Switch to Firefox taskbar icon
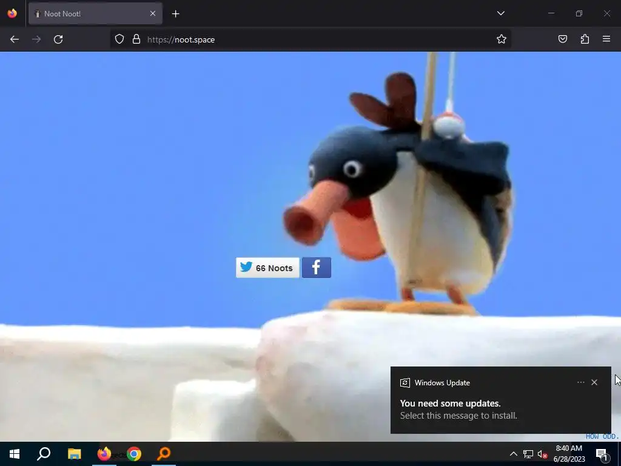621x466 pixels. tap(104, 454)
